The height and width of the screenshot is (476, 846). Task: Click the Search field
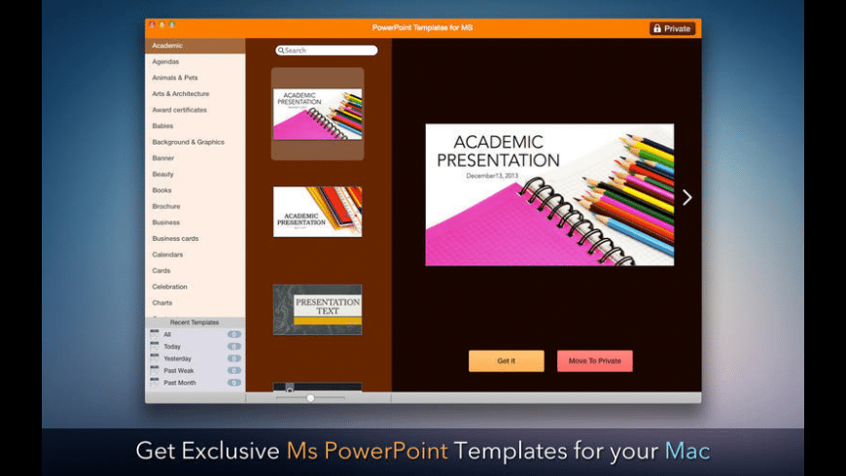pyautogui.click(x=327, y=51)
